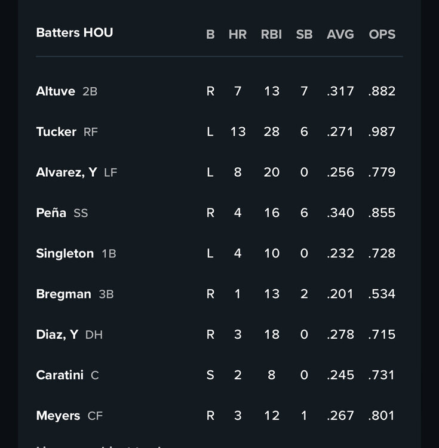The width and height of the screenshot is (439, 448).
Task: Sort by the RBI column header
Action: coord(271,35)
